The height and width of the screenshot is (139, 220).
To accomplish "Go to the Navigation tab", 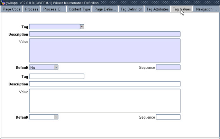I will (206, 9).
